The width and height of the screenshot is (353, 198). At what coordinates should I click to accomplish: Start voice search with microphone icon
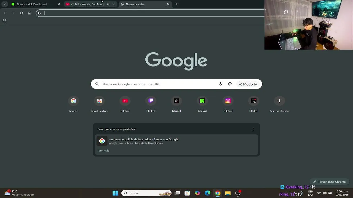click(221, 84)
